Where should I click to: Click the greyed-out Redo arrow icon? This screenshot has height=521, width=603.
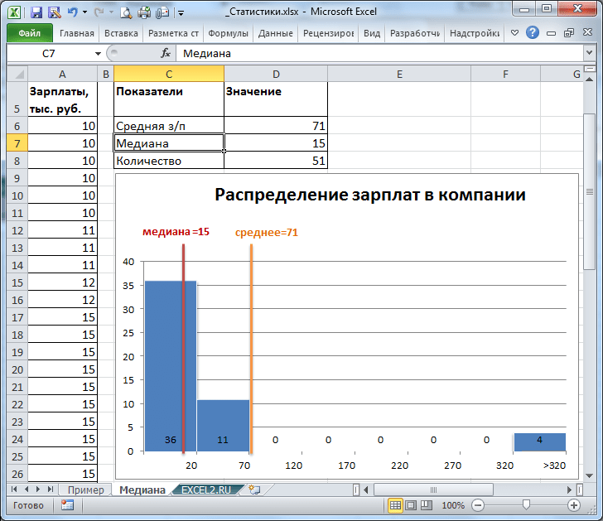coord(99,12)
